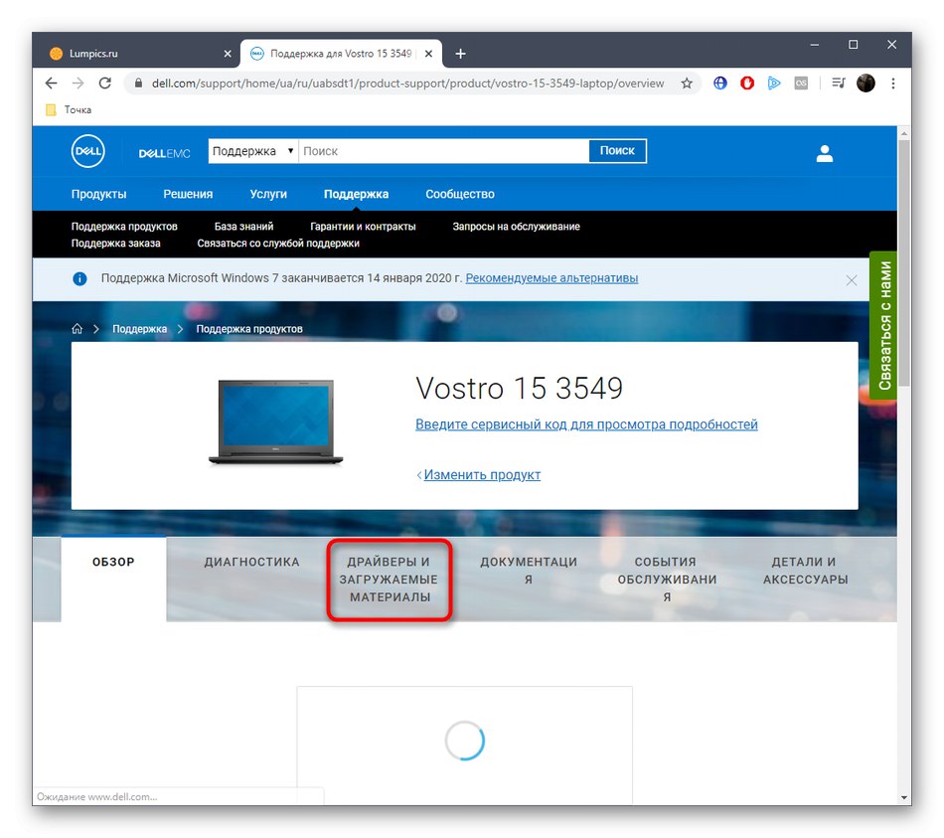Open the blue globe extension icon
The image size is (944, 838).
(719, 84)
